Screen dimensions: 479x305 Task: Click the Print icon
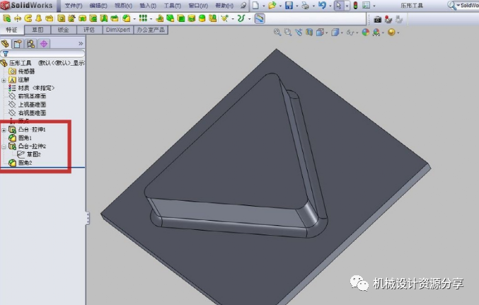(x=305, y=5)
